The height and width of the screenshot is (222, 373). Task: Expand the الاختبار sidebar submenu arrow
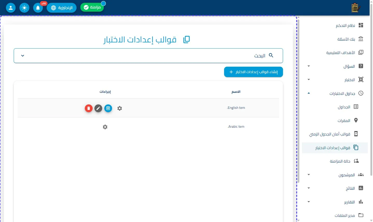tap(309, 80)
